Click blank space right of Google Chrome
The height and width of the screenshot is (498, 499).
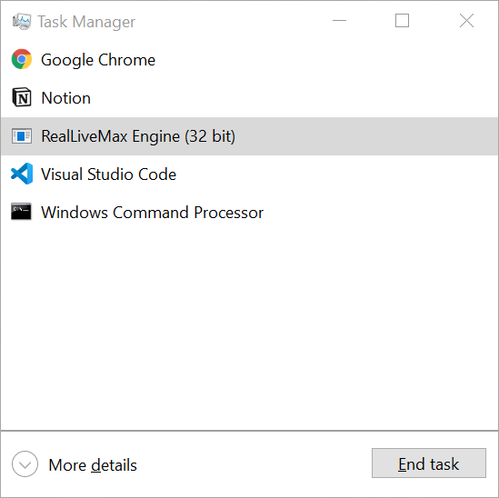328,60
